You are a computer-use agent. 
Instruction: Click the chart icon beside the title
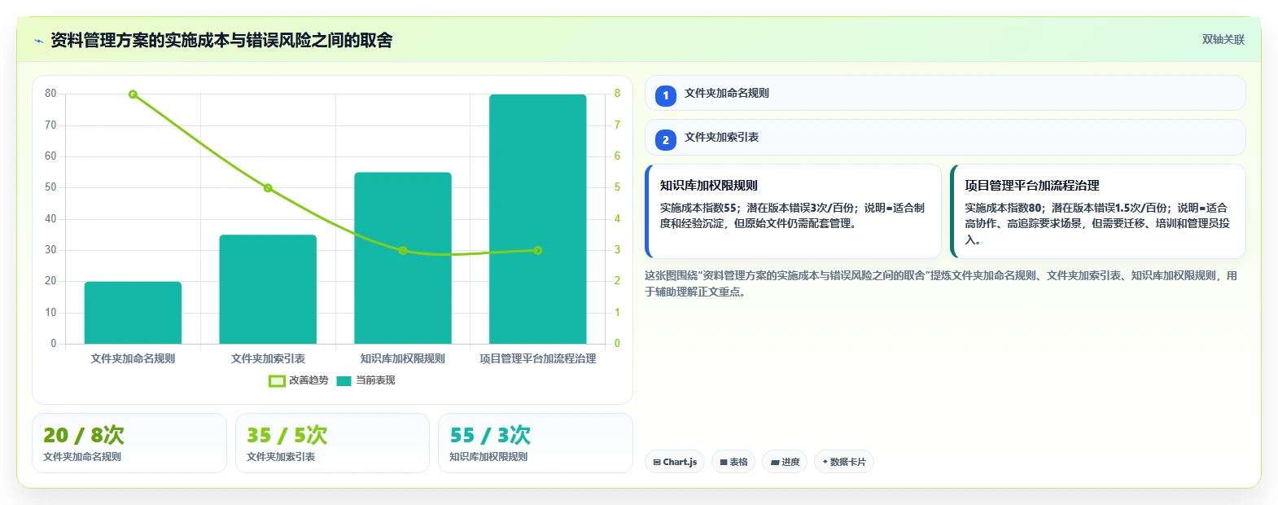38,41
